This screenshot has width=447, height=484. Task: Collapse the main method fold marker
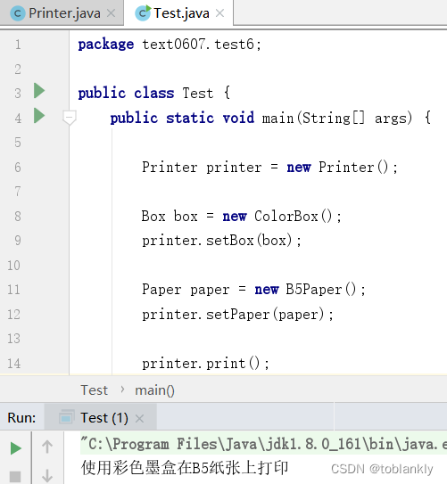70,118
